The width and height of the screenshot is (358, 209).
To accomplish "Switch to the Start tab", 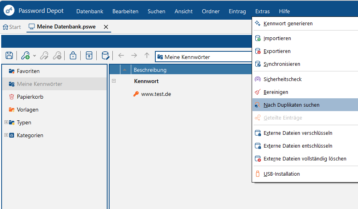I will pyautogui.click(x=12, y=27).
